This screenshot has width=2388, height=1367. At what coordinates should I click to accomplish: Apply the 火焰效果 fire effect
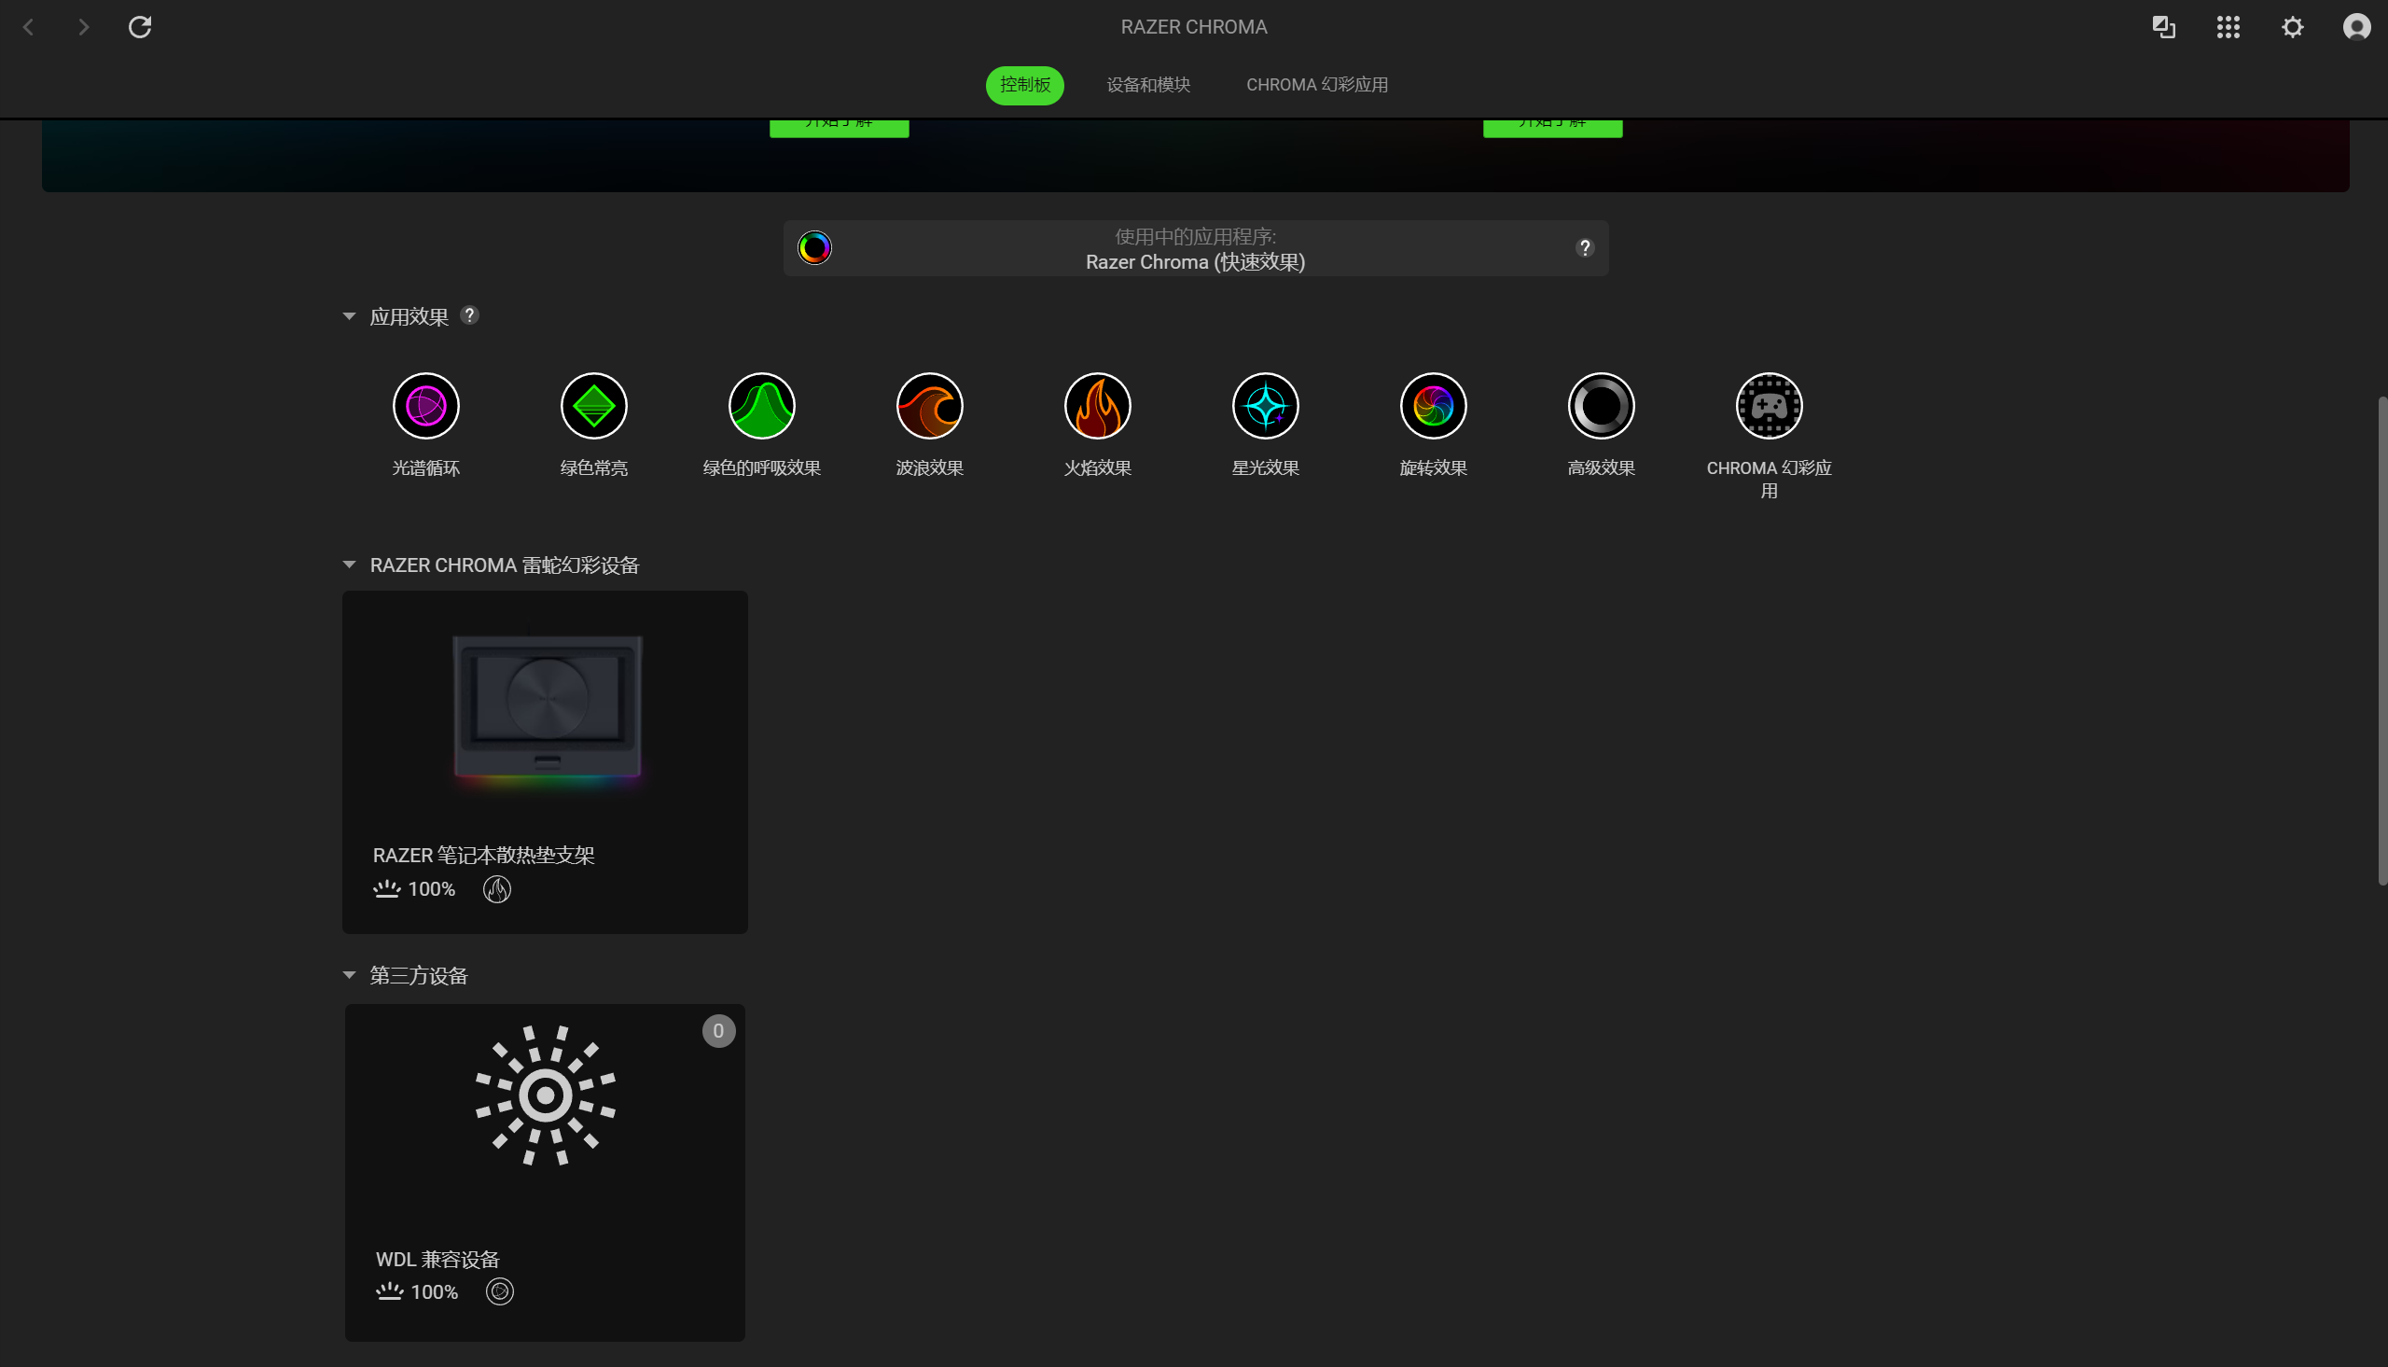pyautogui.click(x=1097, y=405)
